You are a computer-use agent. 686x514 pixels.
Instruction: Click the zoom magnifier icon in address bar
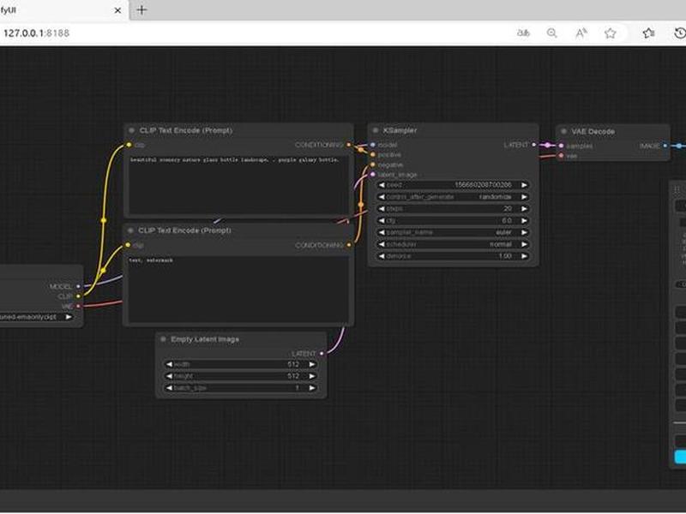[x=552, y=33]
